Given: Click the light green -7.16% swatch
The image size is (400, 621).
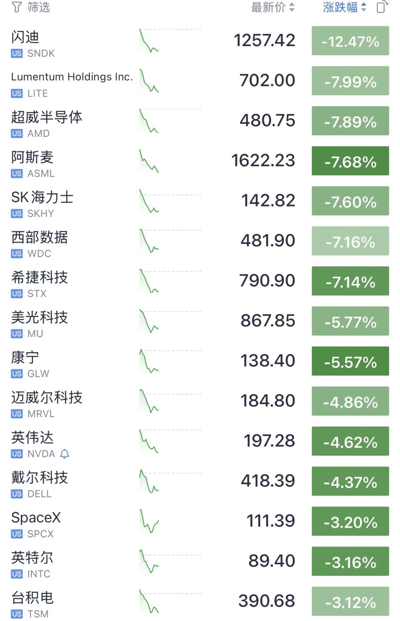Looking at the screenshot, I should 350,241.
